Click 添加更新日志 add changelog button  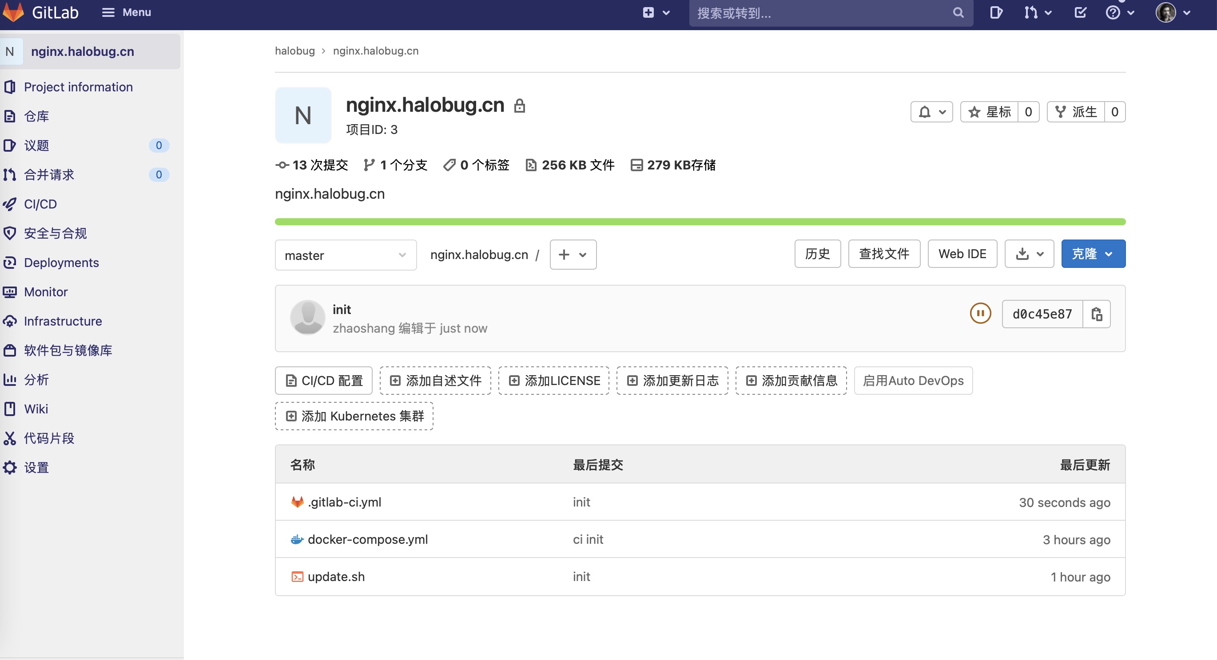pyautogui.click(x=672, y=380)
